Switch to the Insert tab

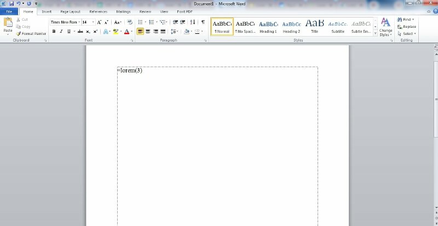[47, 11]
